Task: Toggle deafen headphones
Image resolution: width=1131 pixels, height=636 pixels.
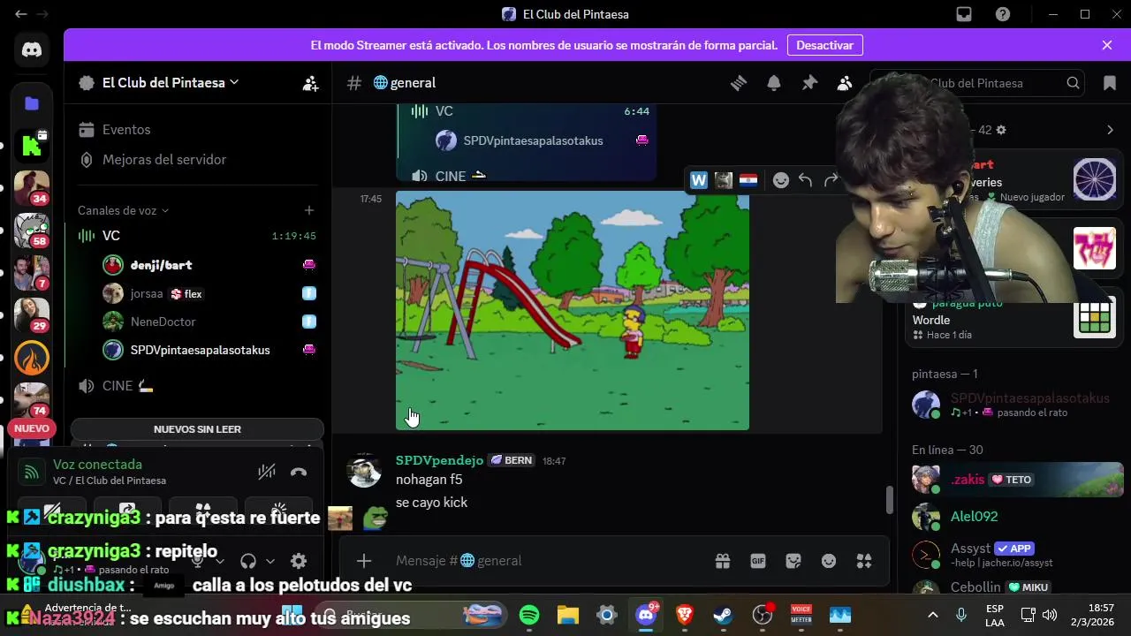Action: (248, 561)
